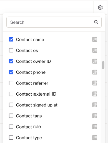Enable the Contact os checkbox
The image size is (108, 143).
point(11,50)
